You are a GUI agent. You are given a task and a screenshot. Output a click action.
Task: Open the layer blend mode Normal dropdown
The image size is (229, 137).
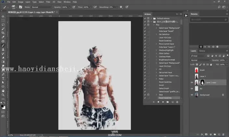(200, 60)
